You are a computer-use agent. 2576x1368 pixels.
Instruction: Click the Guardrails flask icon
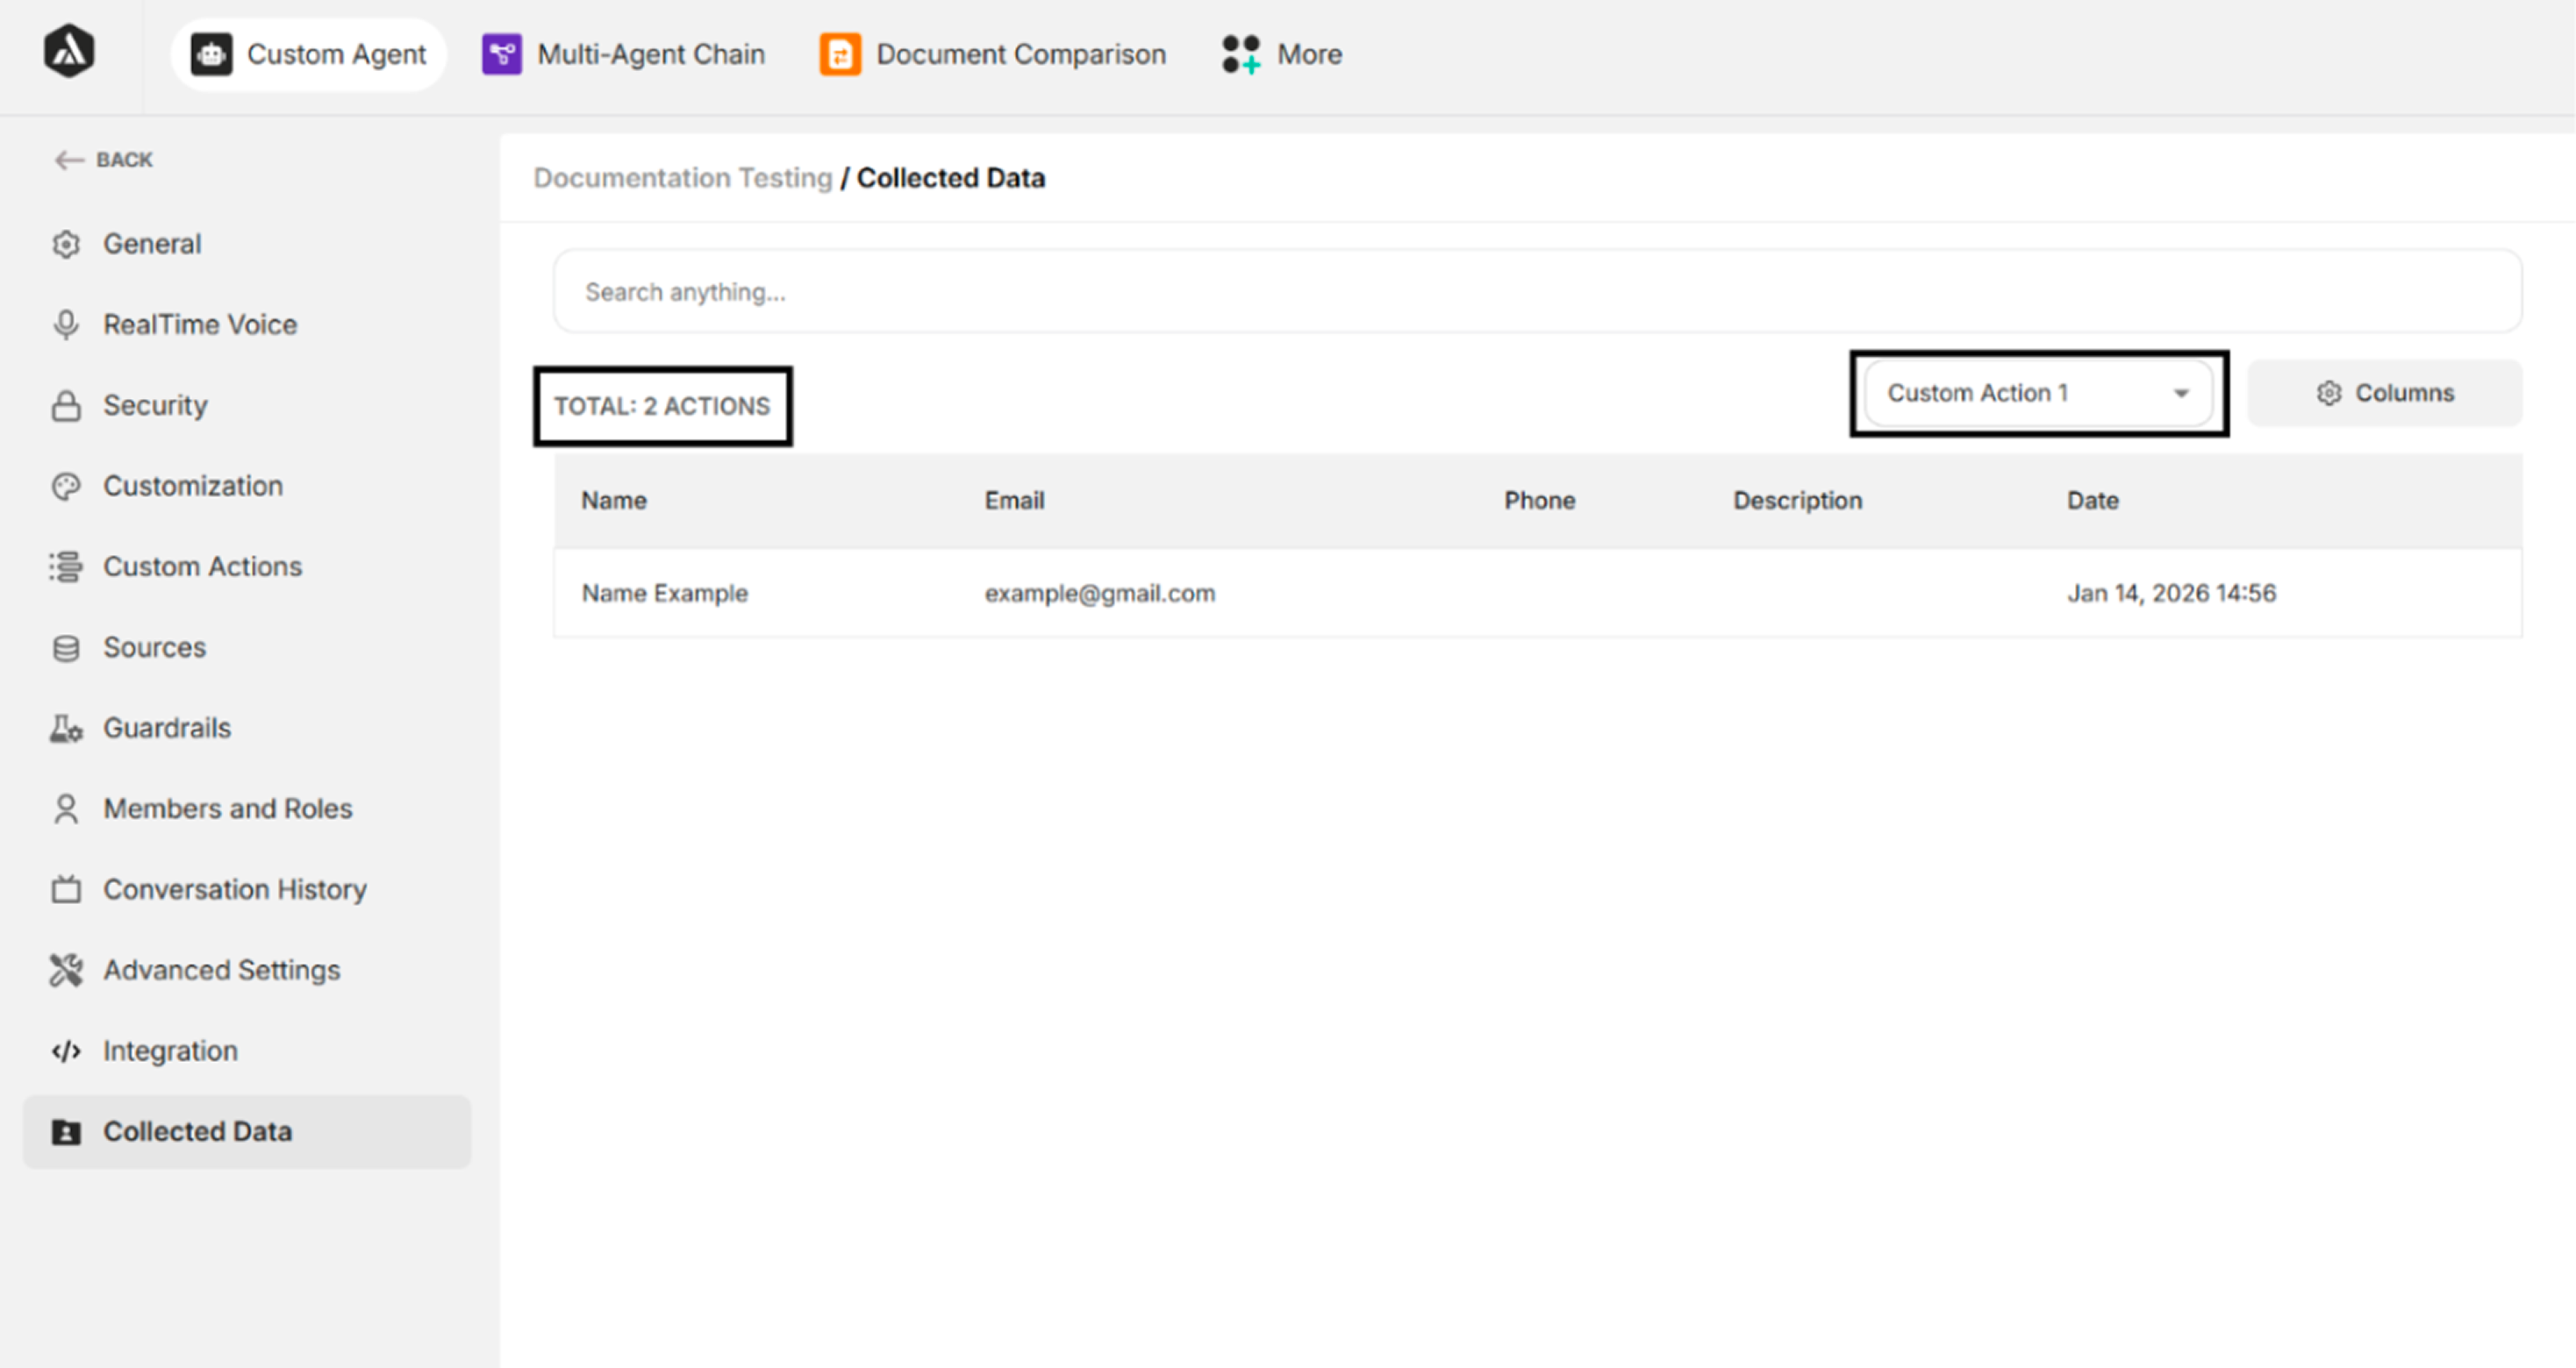66,729
